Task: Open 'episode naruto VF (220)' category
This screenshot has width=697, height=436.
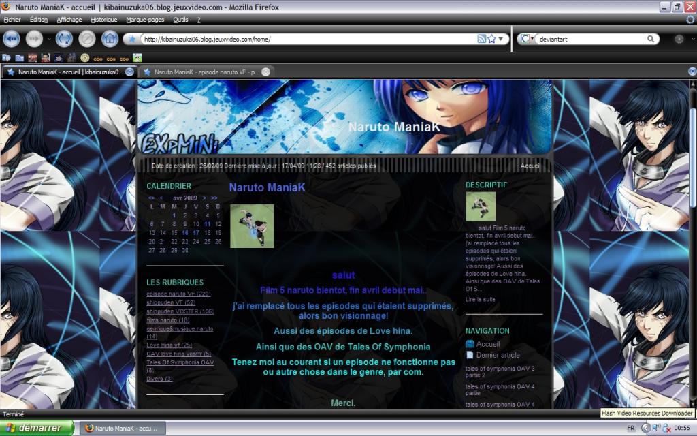Action: [x=178, y=294]
